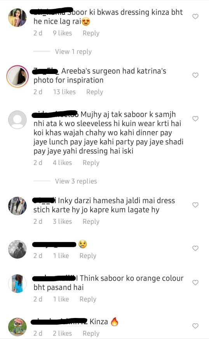Expand View 1 reply
This screenshot has height=339, width=209.
point(73,52)
